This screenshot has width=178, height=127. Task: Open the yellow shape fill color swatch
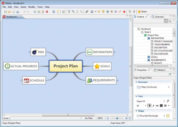tap(168, 116)
